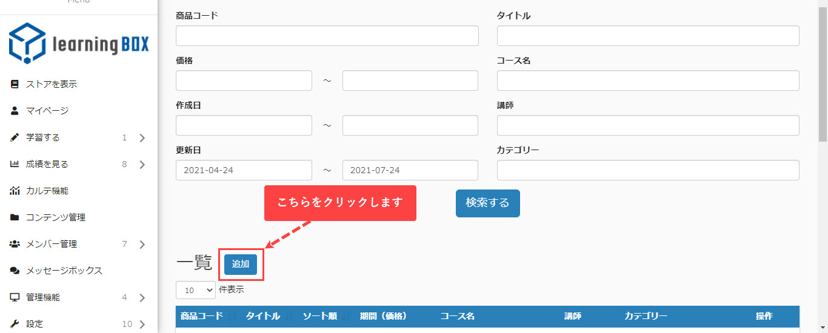This screenshot has width=828, height=333.
Task: Click the person icon beside マイページ
Action: (x=15, y=111)
